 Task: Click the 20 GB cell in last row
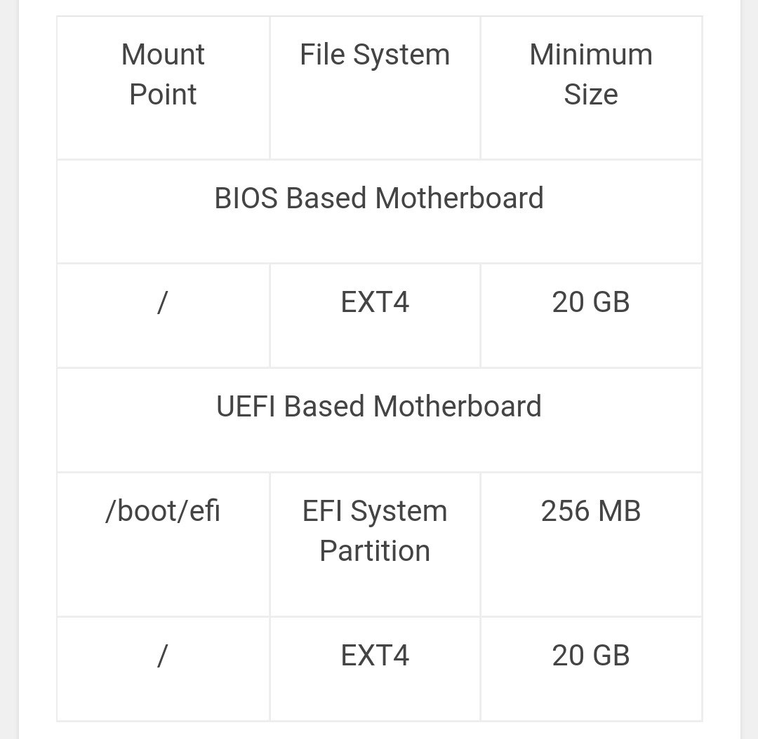[591, 656]
